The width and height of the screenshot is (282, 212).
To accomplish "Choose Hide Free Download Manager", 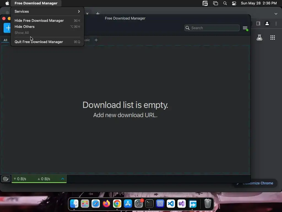I will [47, 20].
